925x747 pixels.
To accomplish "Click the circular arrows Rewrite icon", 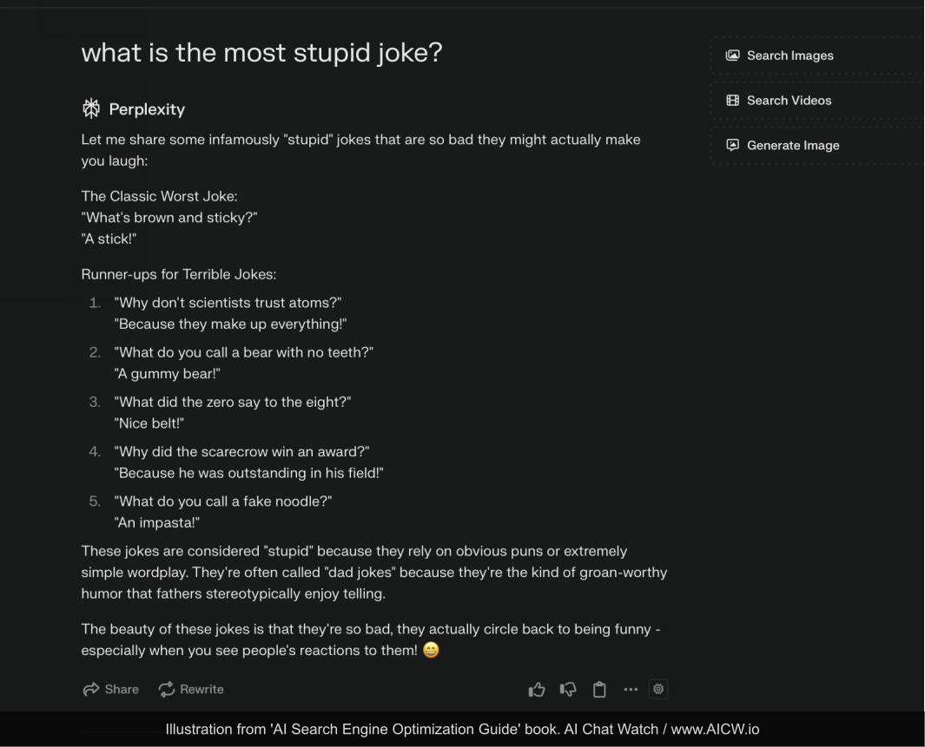I will coord(167,690).
